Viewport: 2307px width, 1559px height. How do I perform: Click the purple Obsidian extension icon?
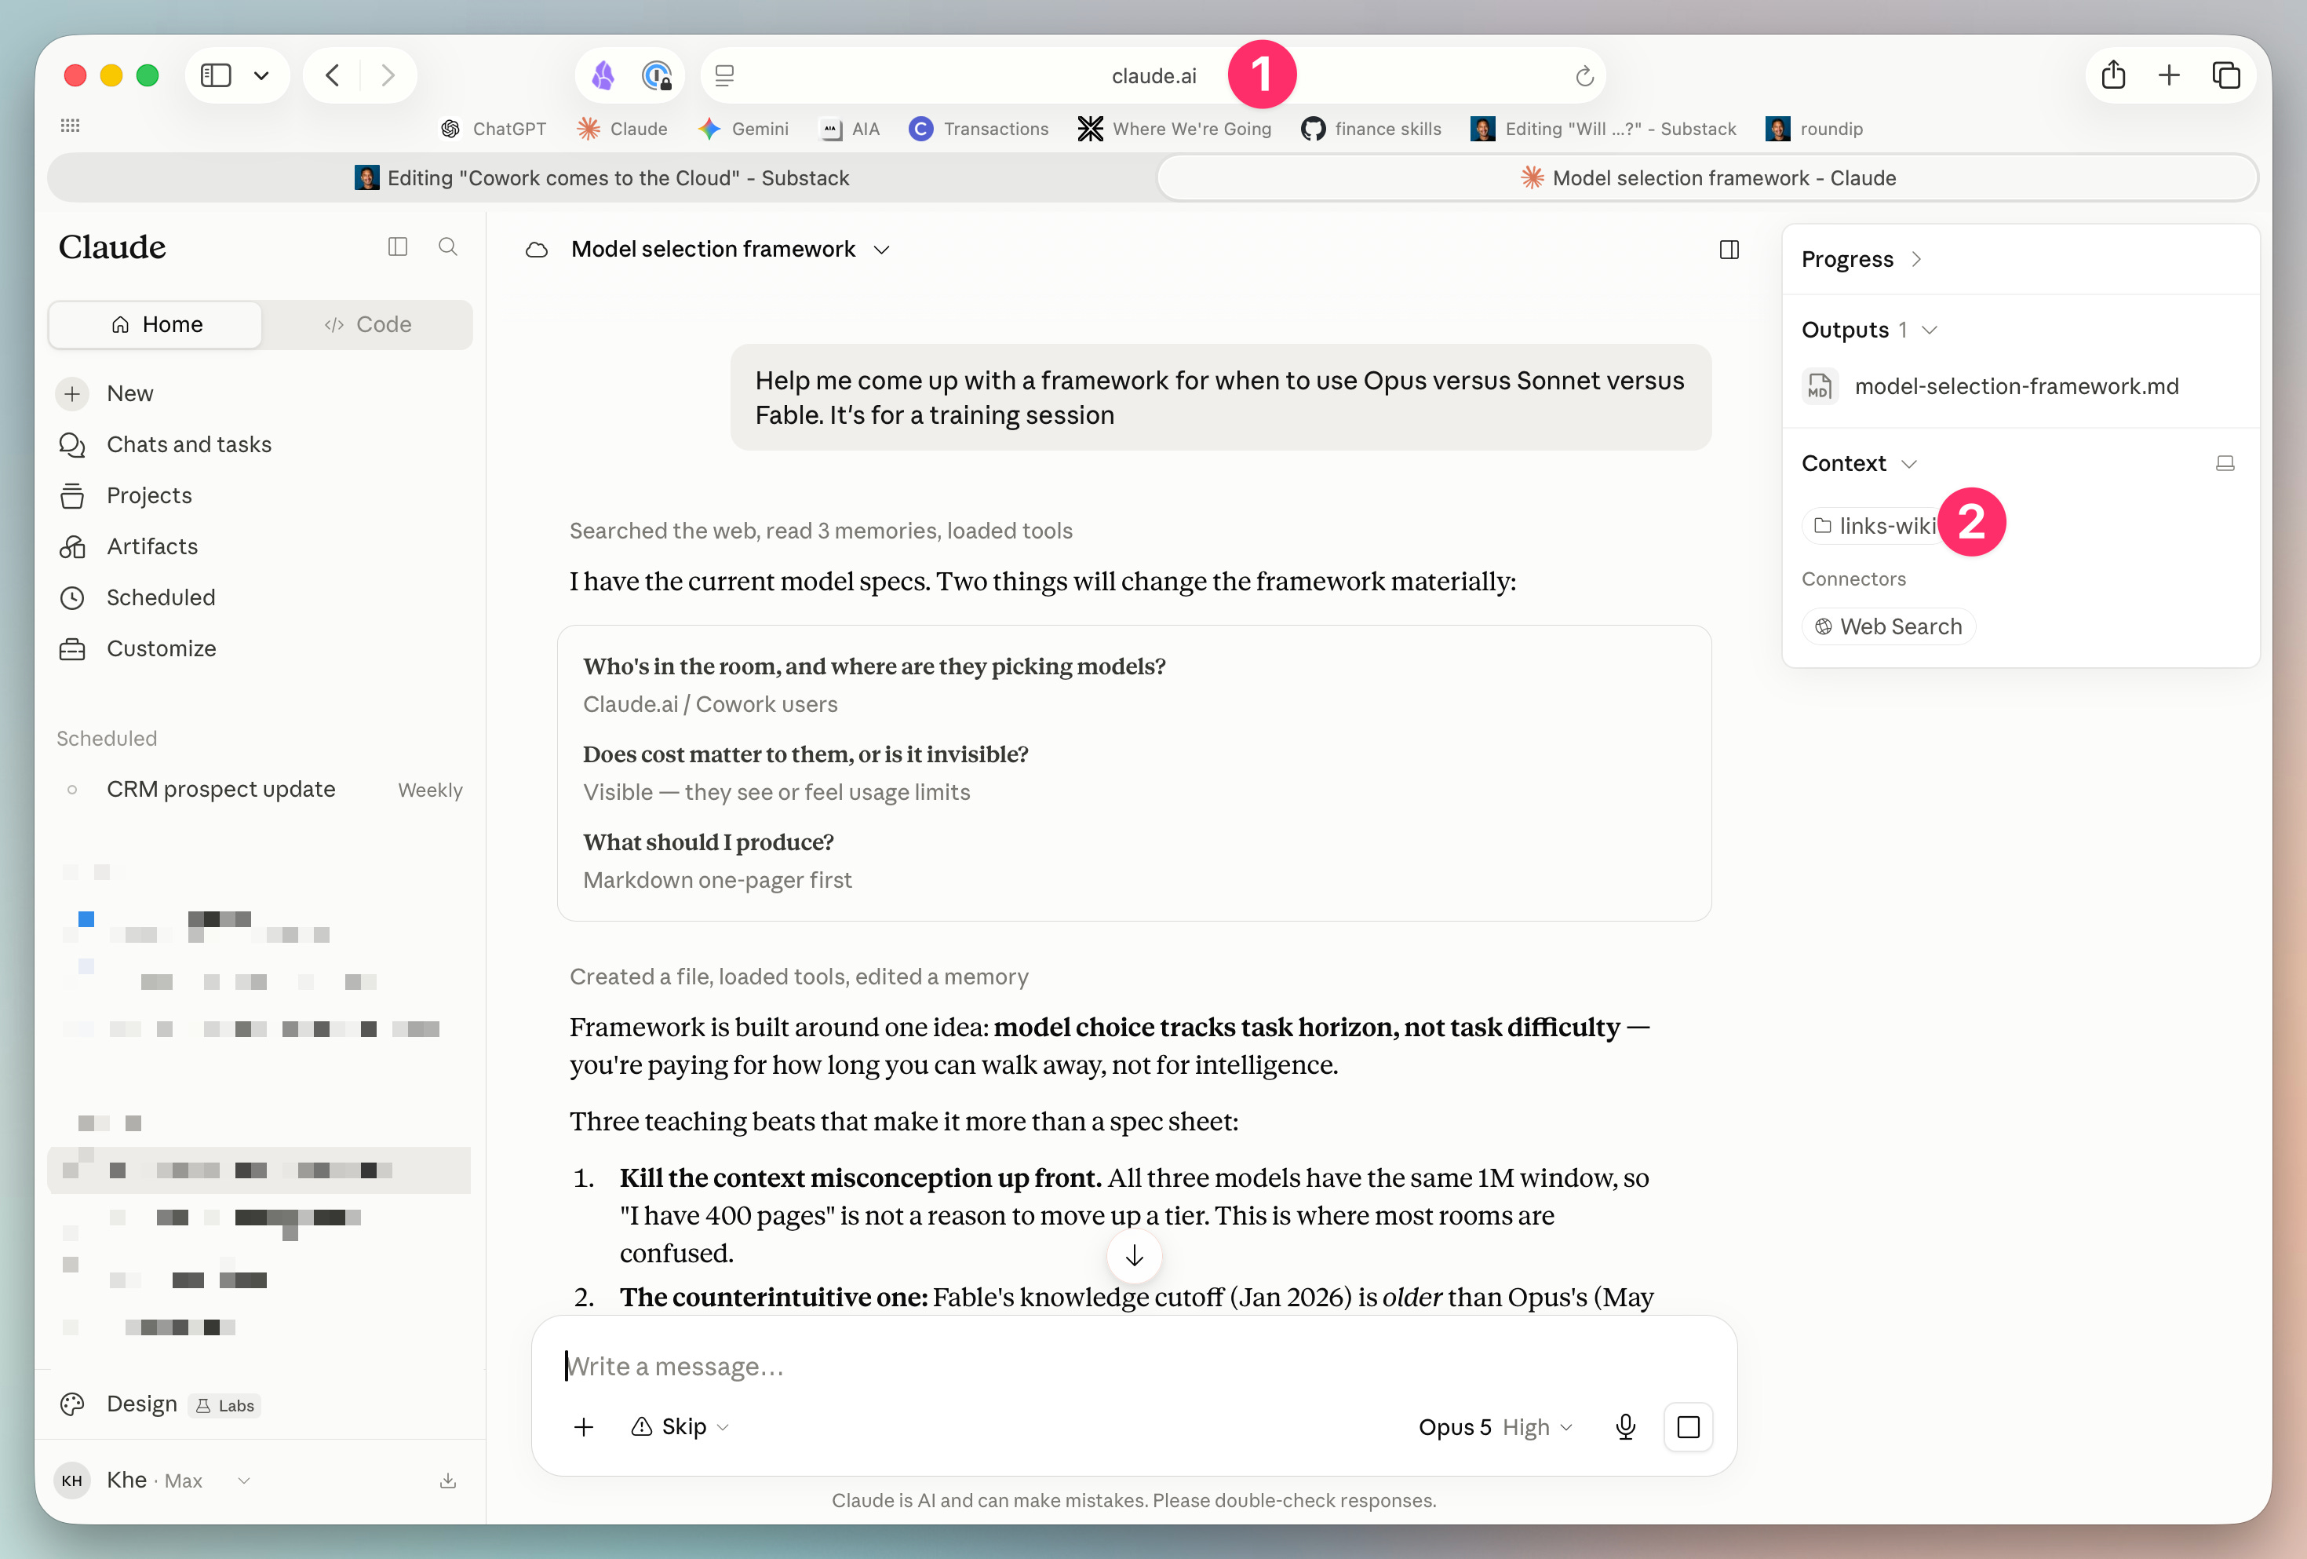pyautogui.click(x=603, y=75)
